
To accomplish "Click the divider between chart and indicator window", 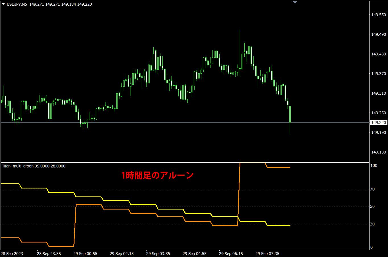I will pos(185,162).
